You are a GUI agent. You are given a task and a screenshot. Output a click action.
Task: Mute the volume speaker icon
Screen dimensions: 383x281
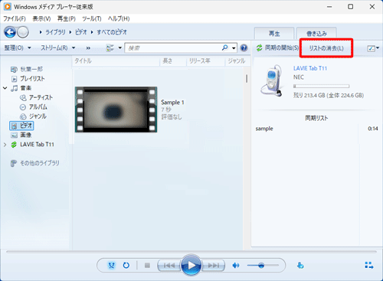(x=236, y=266)
